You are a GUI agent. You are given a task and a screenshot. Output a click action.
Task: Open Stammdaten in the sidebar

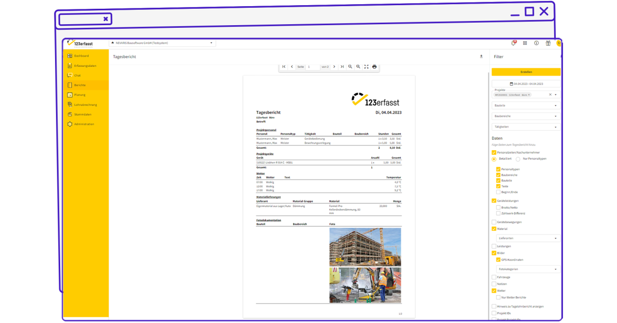tap(82, 114)
